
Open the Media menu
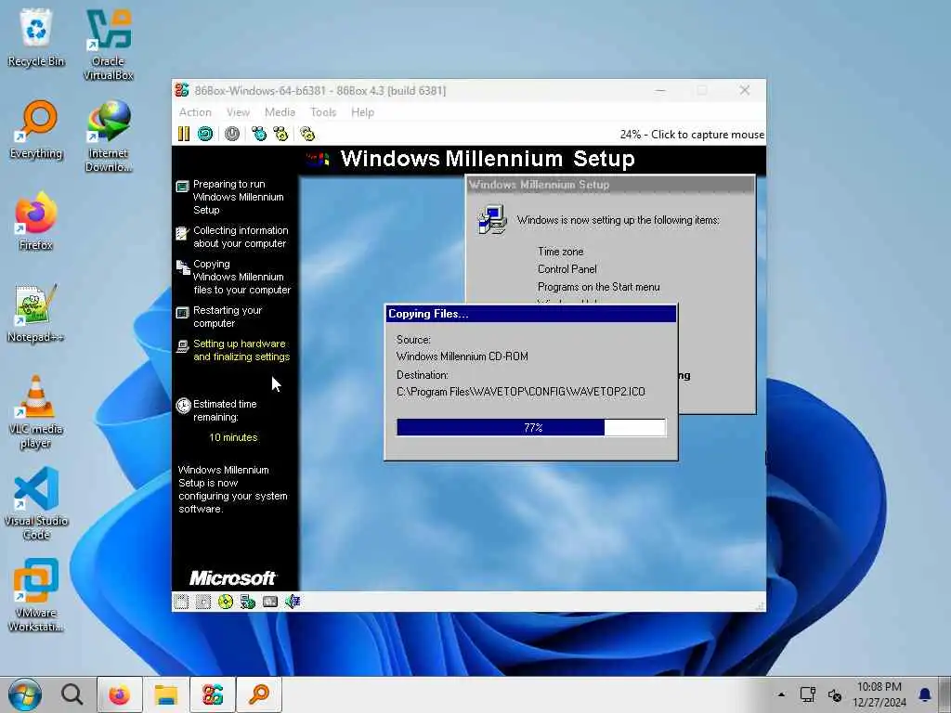pyautogui.click(x=280, y=112)
